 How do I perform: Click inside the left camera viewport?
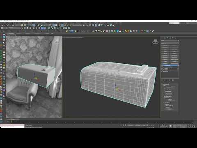click(34, 77)
